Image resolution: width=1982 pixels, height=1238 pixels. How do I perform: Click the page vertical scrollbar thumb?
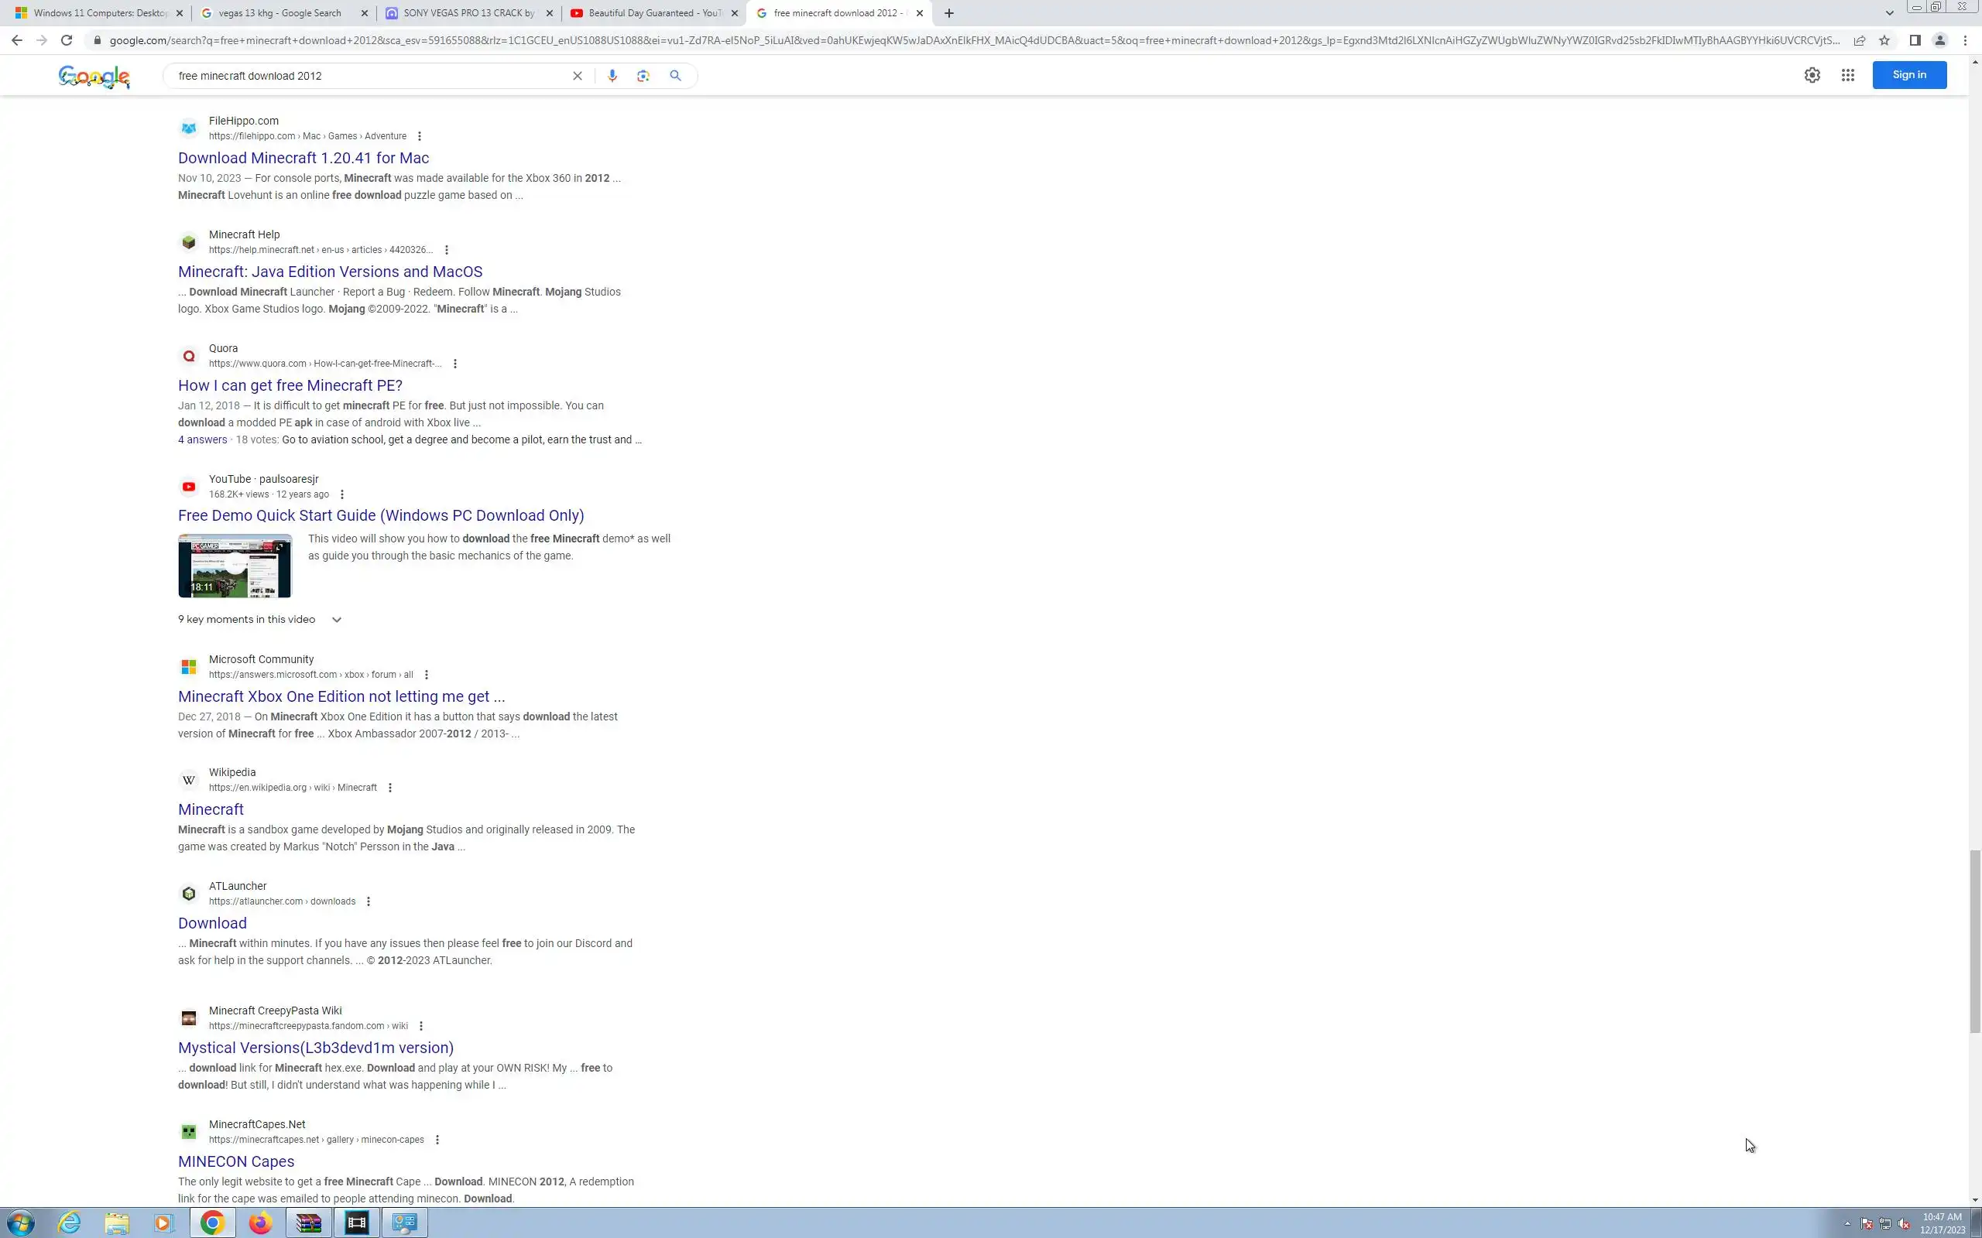(x=1974, y=942)
